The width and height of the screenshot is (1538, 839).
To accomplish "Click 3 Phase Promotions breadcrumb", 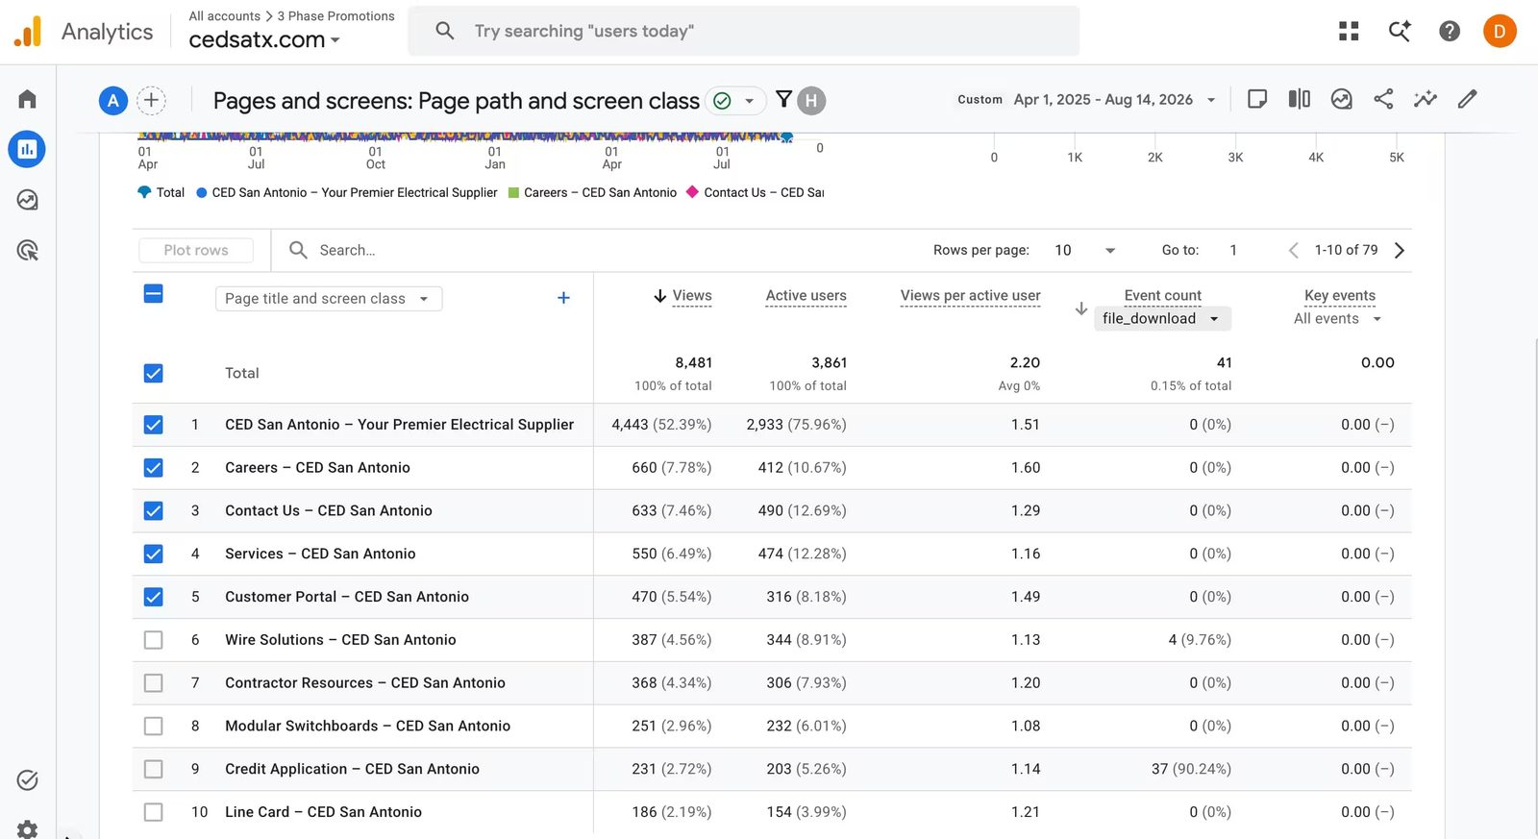I will [335, 16].
